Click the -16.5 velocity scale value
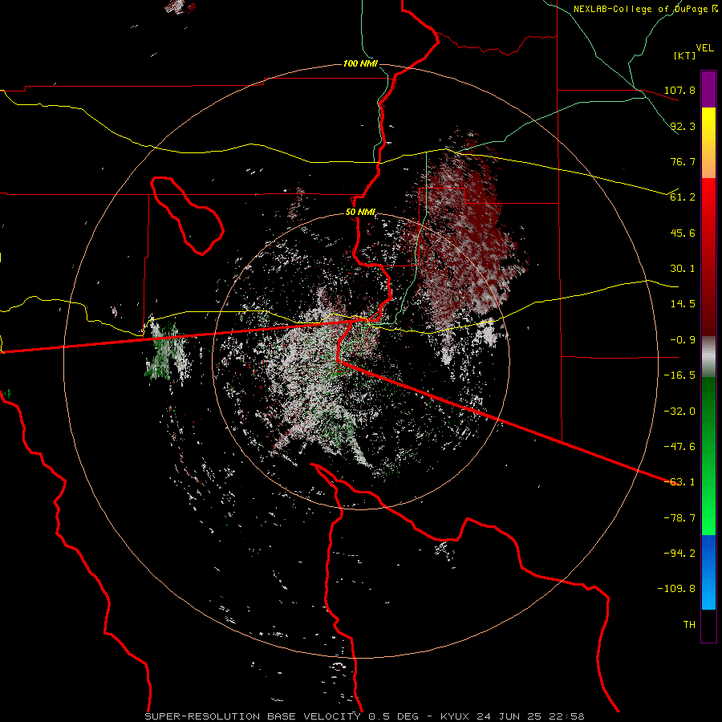This screenshot has height=722, width=722. pyautogui.click(x=679, y=375)
